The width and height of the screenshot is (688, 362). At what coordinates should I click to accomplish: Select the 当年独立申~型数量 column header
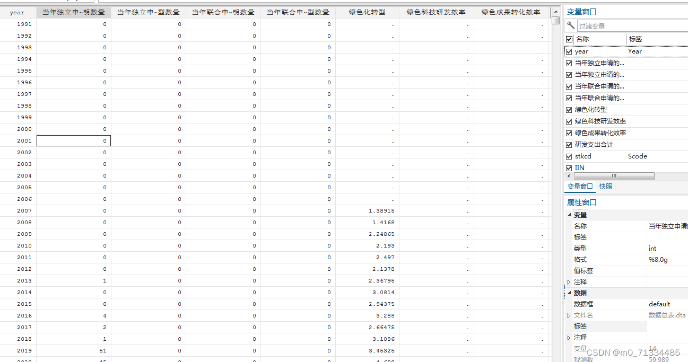pyautogui.click(x=149, y=12)
